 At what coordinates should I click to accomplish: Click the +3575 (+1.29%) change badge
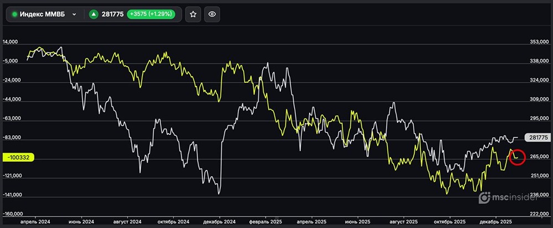(151, 14)
